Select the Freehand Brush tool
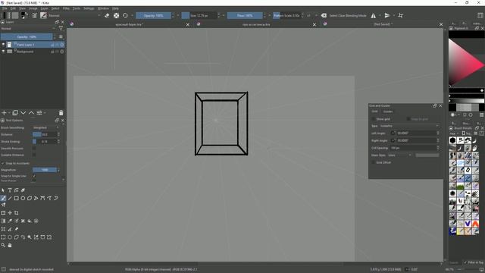Screen dimensions: 485x273 [x=3, y=198]
